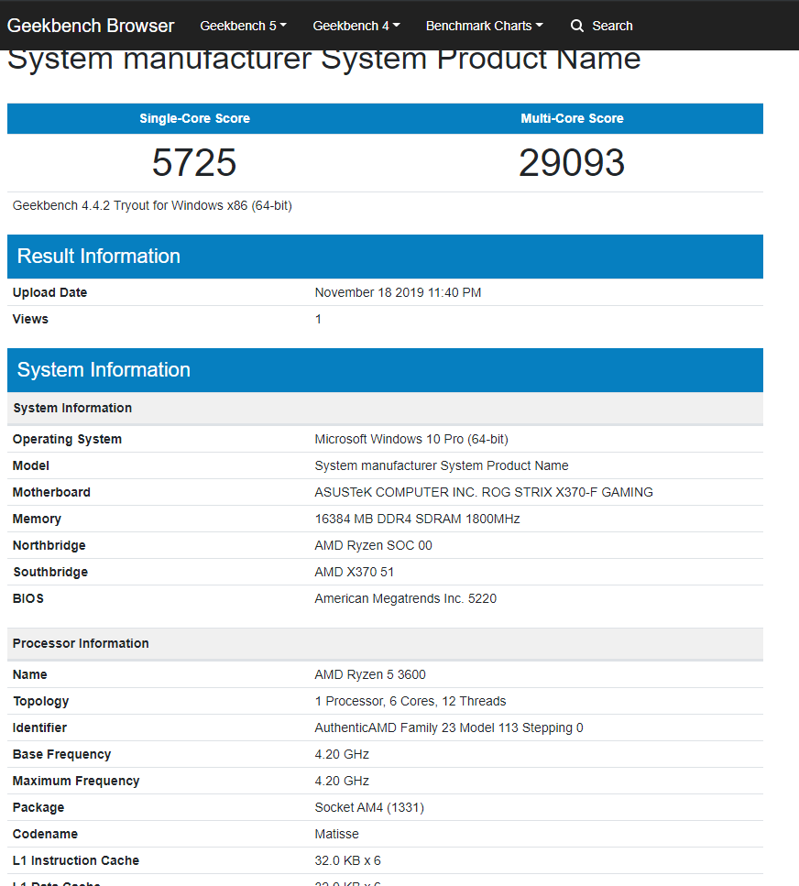Open the Benchmark Charts dropdown

pos(485,26)
